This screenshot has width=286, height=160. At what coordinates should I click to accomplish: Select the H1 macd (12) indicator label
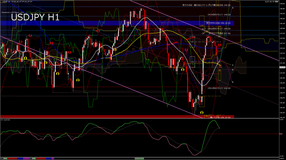click(x=6, y=120)
